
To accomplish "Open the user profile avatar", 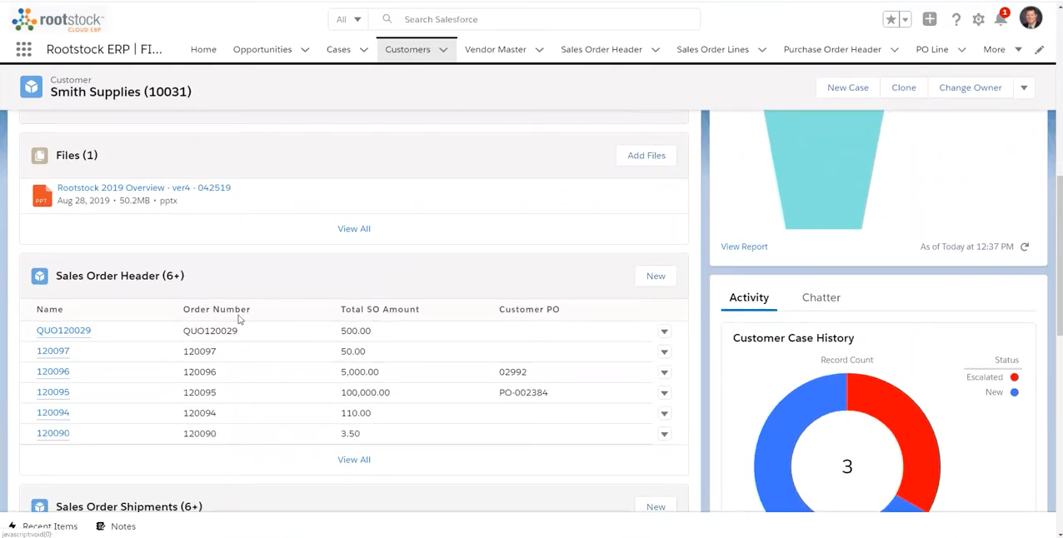I will tap(1031, 18).
